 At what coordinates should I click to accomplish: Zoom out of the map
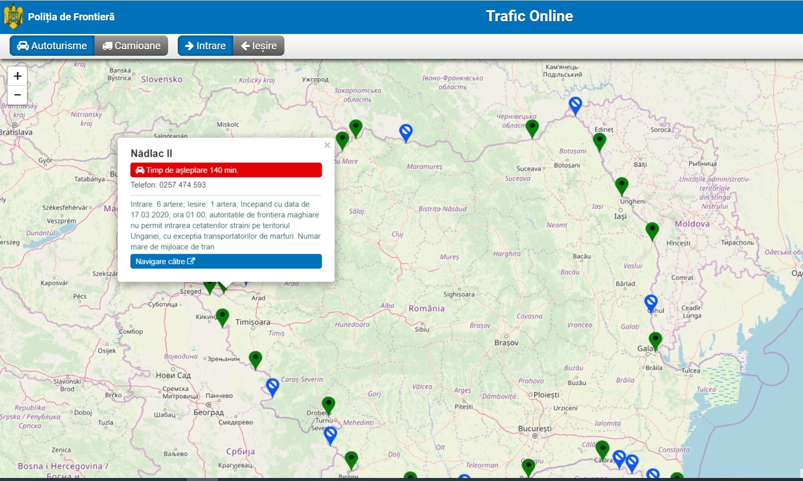point(17,95)
